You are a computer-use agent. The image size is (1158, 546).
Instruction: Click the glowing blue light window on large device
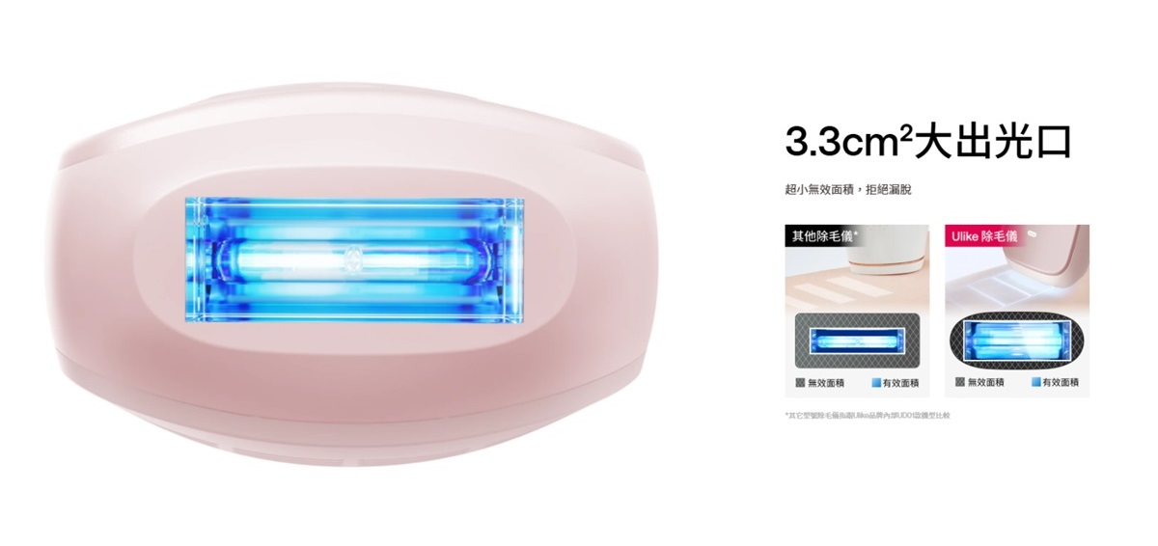click(353, 260)
